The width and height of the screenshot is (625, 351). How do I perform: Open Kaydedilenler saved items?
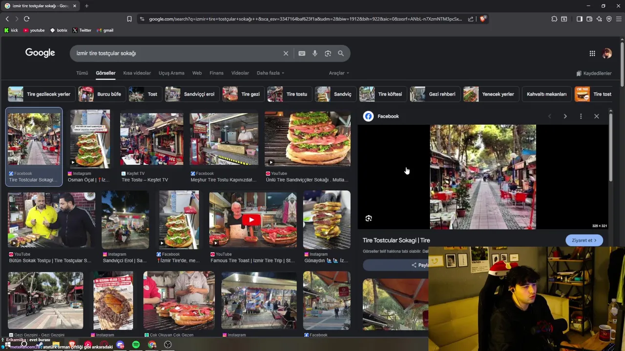coord(594,73)
